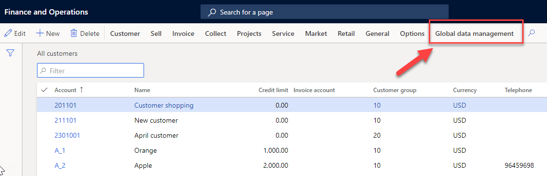Image resolution: width=547 pixels, height=176 pixels.
Task: Select the Apple name cell
Action: 143,165
